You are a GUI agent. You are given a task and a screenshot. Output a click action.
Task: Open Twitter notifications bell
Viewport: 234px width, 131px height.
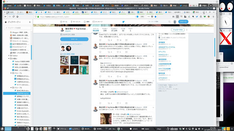(86, 22)
